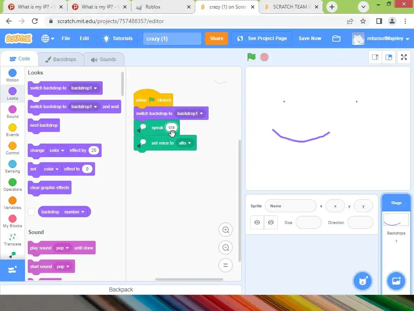Open backdrop1 dropdown in workspace script

pyautogui.click(x=190, y=113)
